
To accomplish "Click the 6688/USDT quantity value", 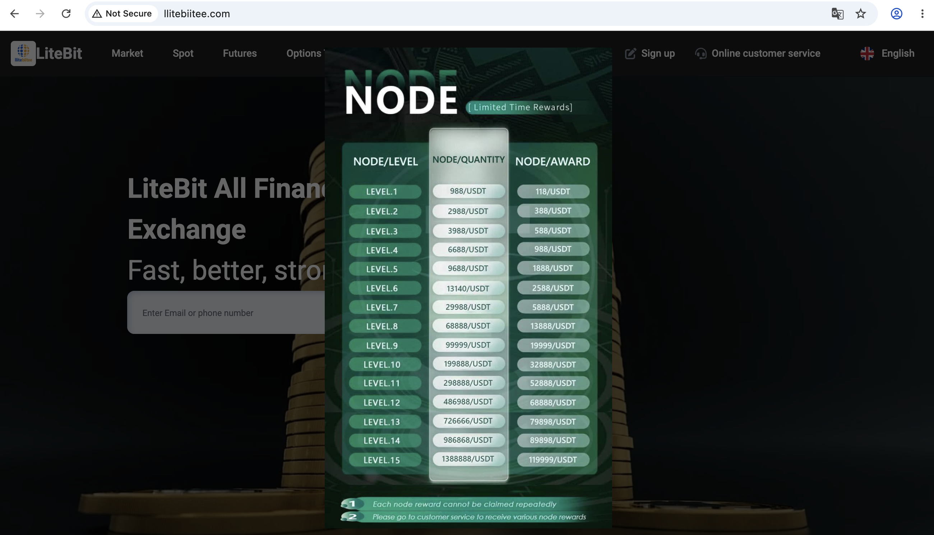I will click(x=469, y=250).
